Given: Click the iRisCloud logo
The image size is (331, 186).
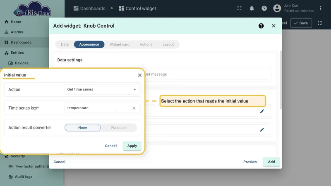Looking at the screenshot, I should click(x=32, y=9).
